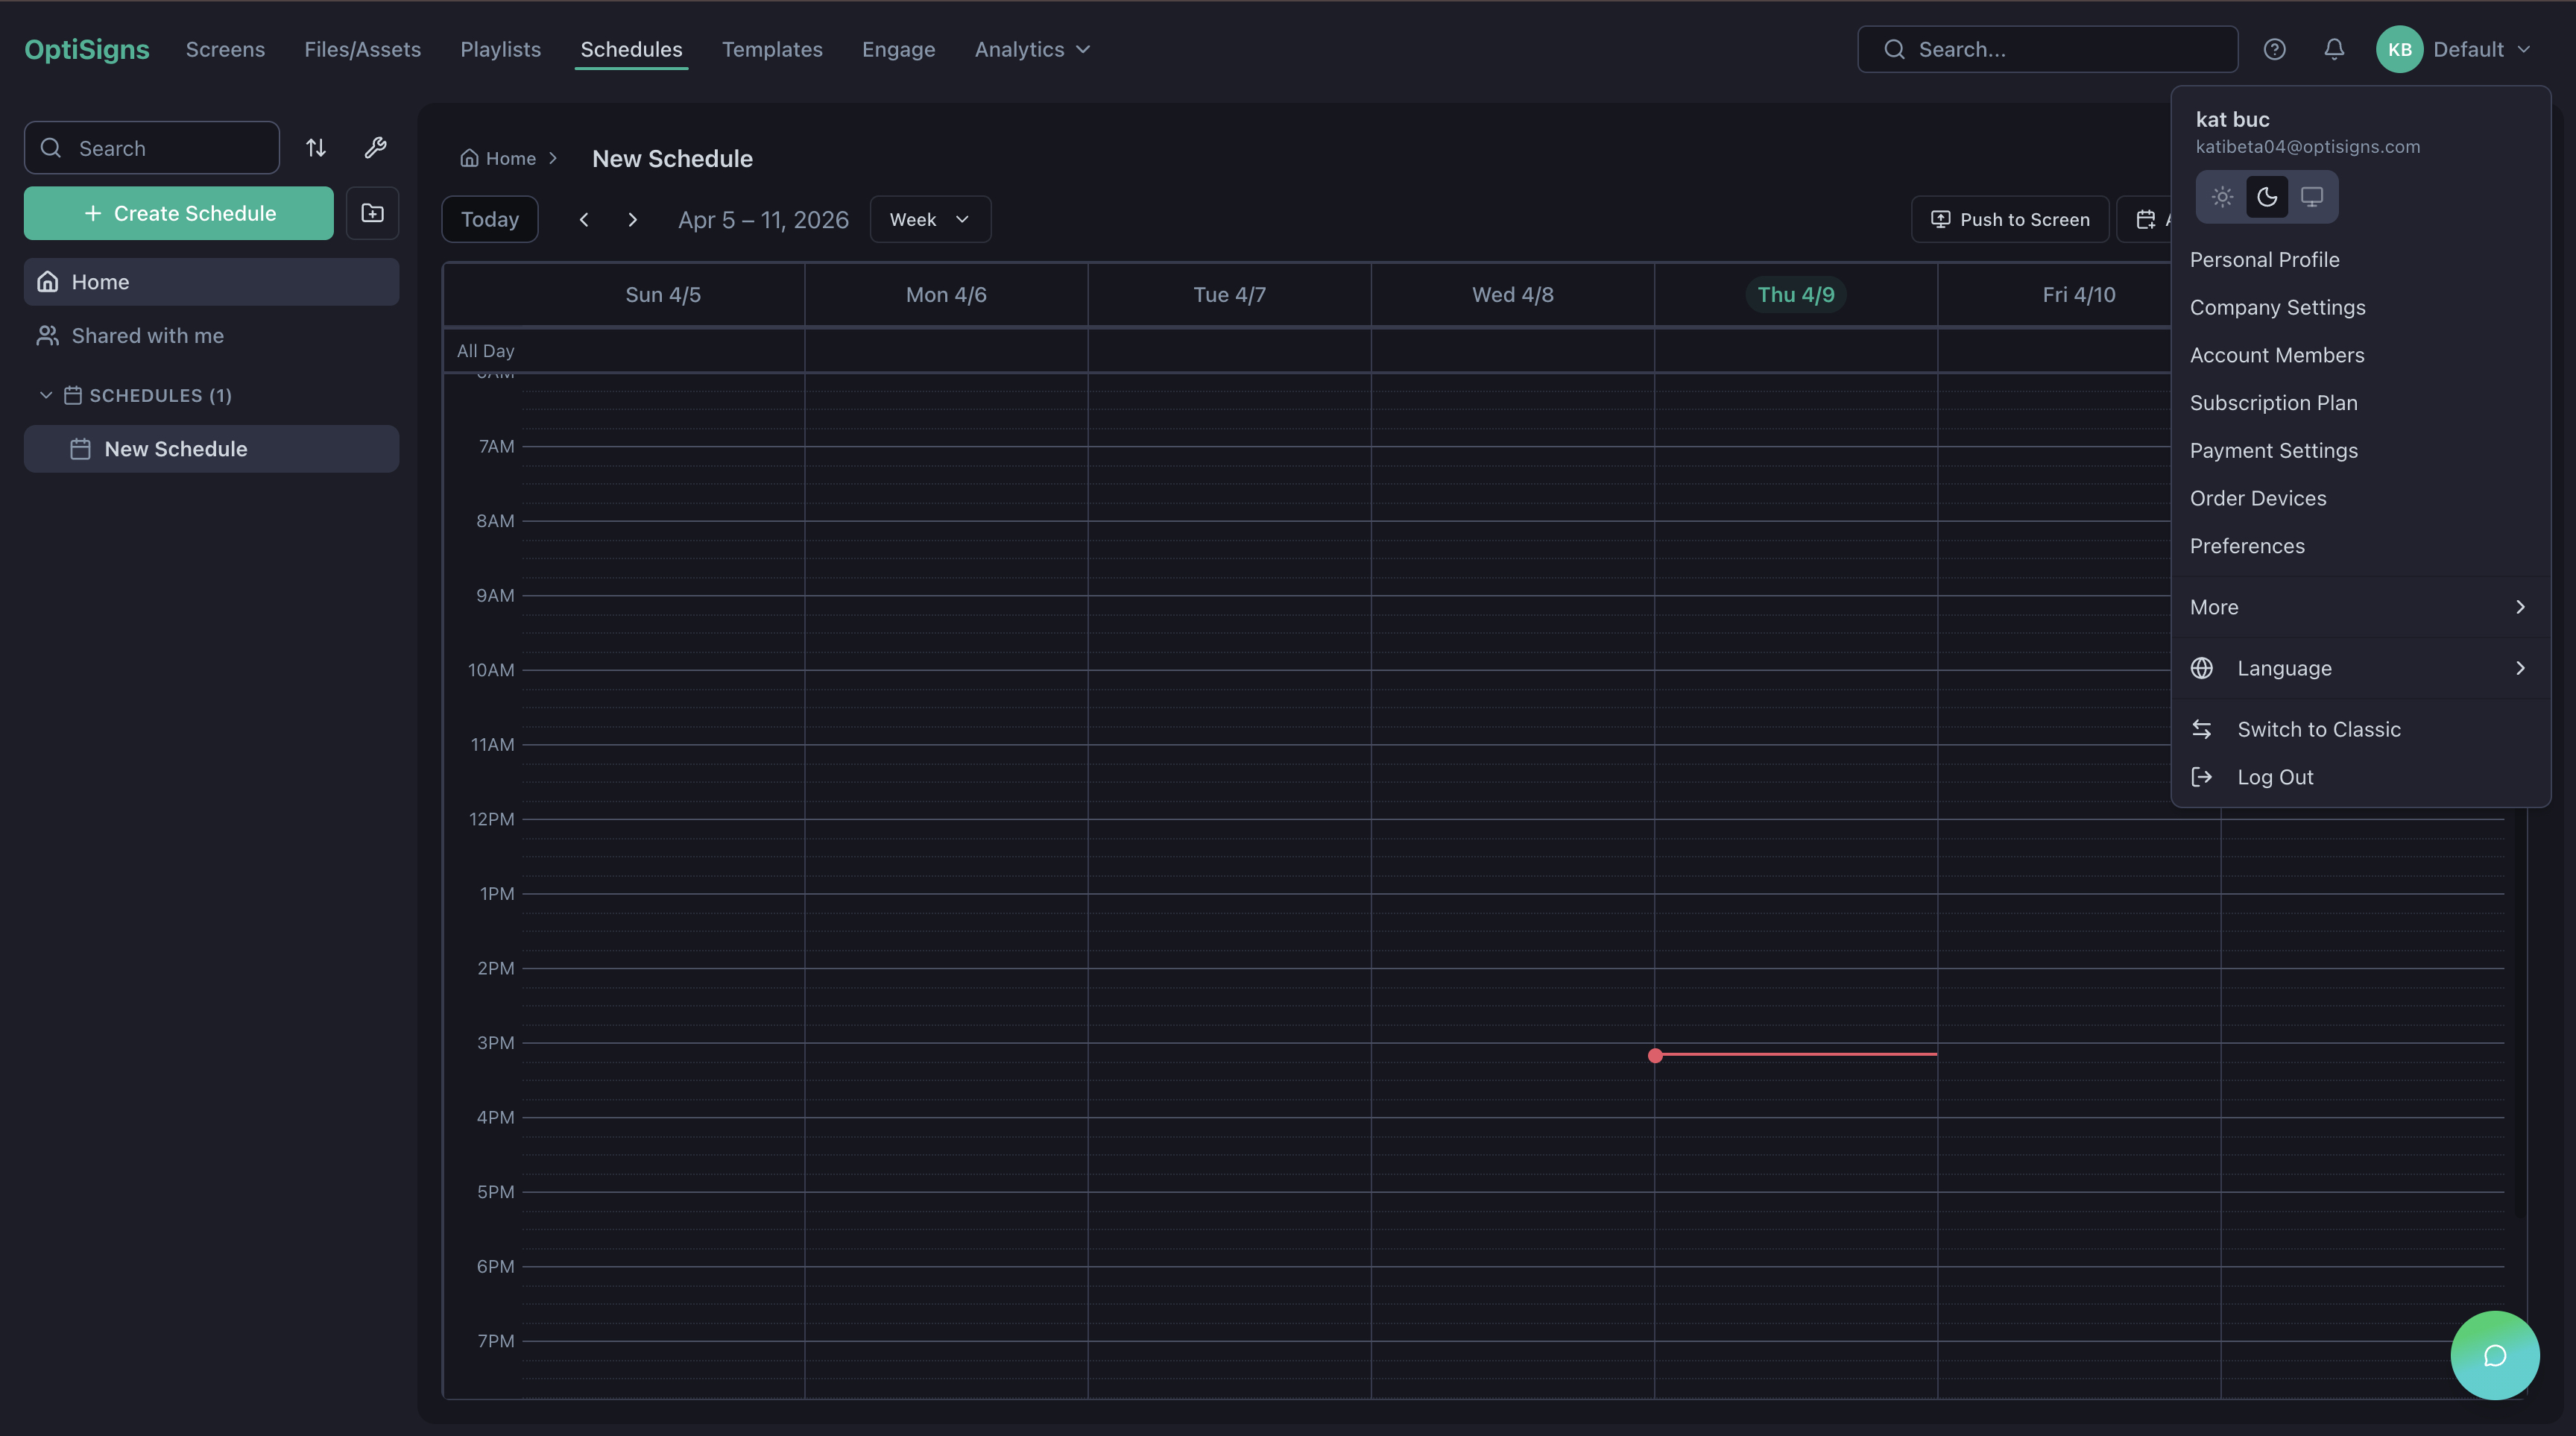Open schedule settings with the wrench icon

(x=375, y=147)
